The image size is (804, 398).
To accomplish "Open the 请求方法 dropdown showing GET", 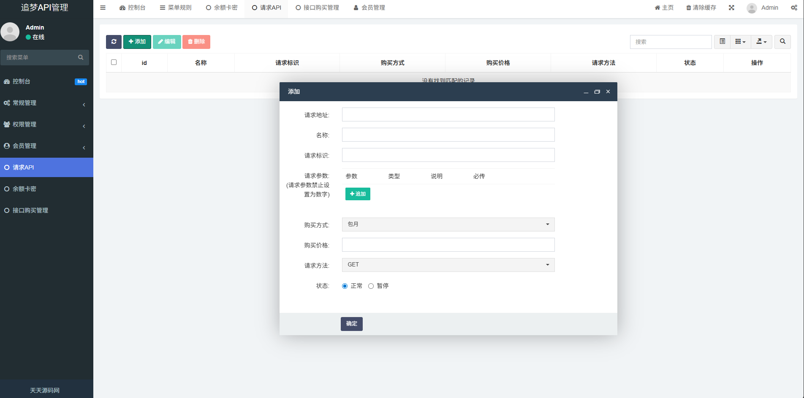I will tap(448, 265).
